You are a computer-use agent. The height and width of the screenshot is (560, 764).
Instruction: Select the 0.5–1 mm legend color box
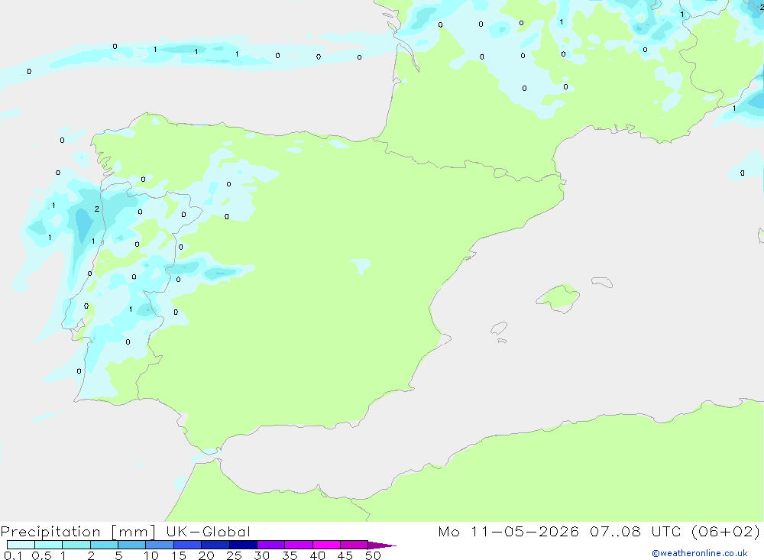[49, 545]
